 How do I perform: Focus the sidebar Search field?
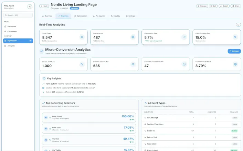tap(18, 15)
